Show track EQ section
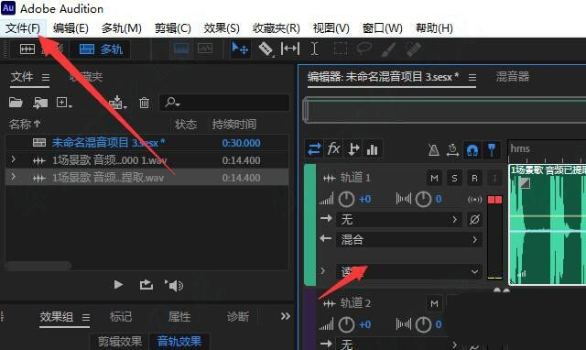Screen dimensions: 586x350 [x=373, y=149]
